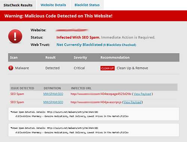Screen dimensions: 187x142
Task: Click the Website label
Action: click(x=39, y=30)
